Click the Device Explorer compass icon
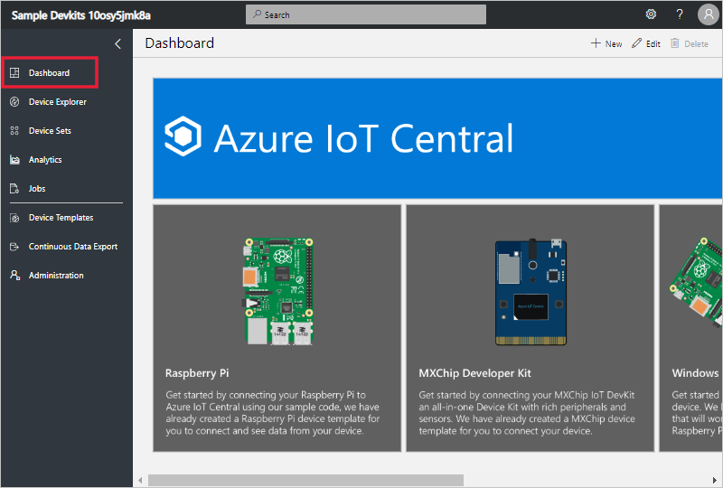The width and height of the screenshot is (723, 488). coord(14,102)
